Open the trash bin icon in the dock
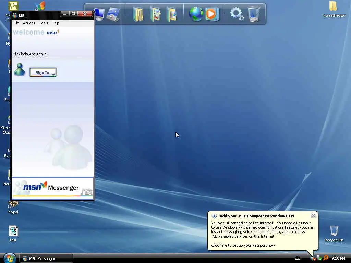Viewport: 351px width, 263px height. 254,14
